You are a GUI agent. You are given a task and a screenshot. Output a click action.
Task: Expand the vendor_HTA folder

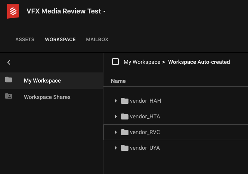pyautogui.click(x=116, y=116)
